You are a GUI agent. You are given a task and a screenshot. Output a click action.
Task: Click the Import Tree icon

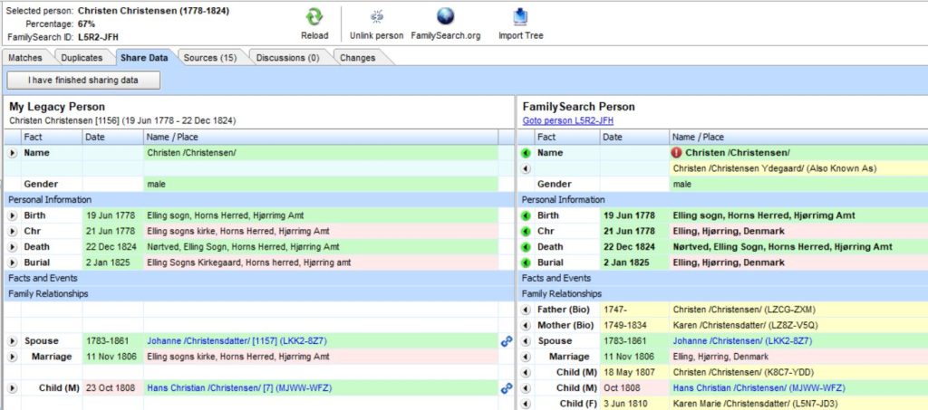pyautogui.click(x=521, y=16)
